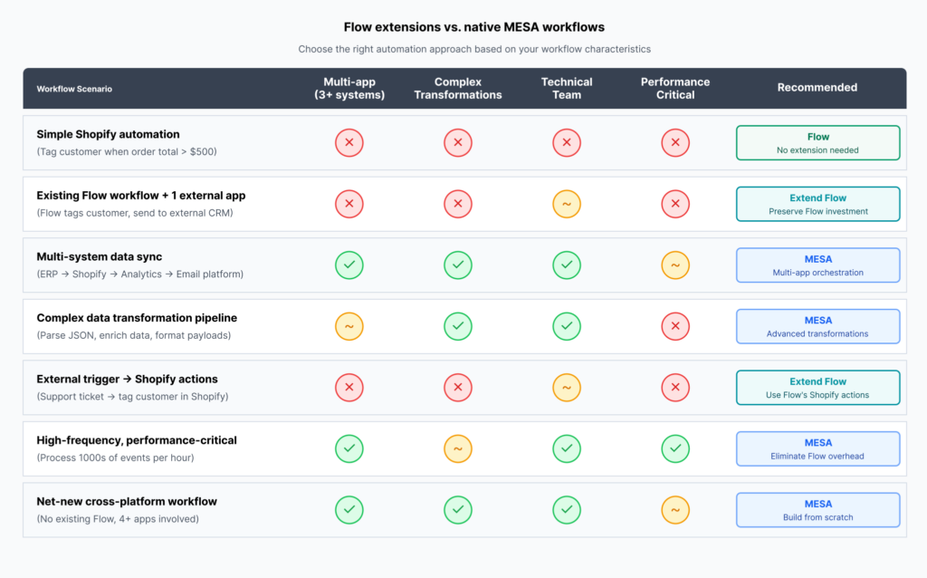Image resolution: width=927 pixels, height=578 pixels.
Task: Select 'Extend Flow' for Existing Flow workflow row
Action: (817, 204)
